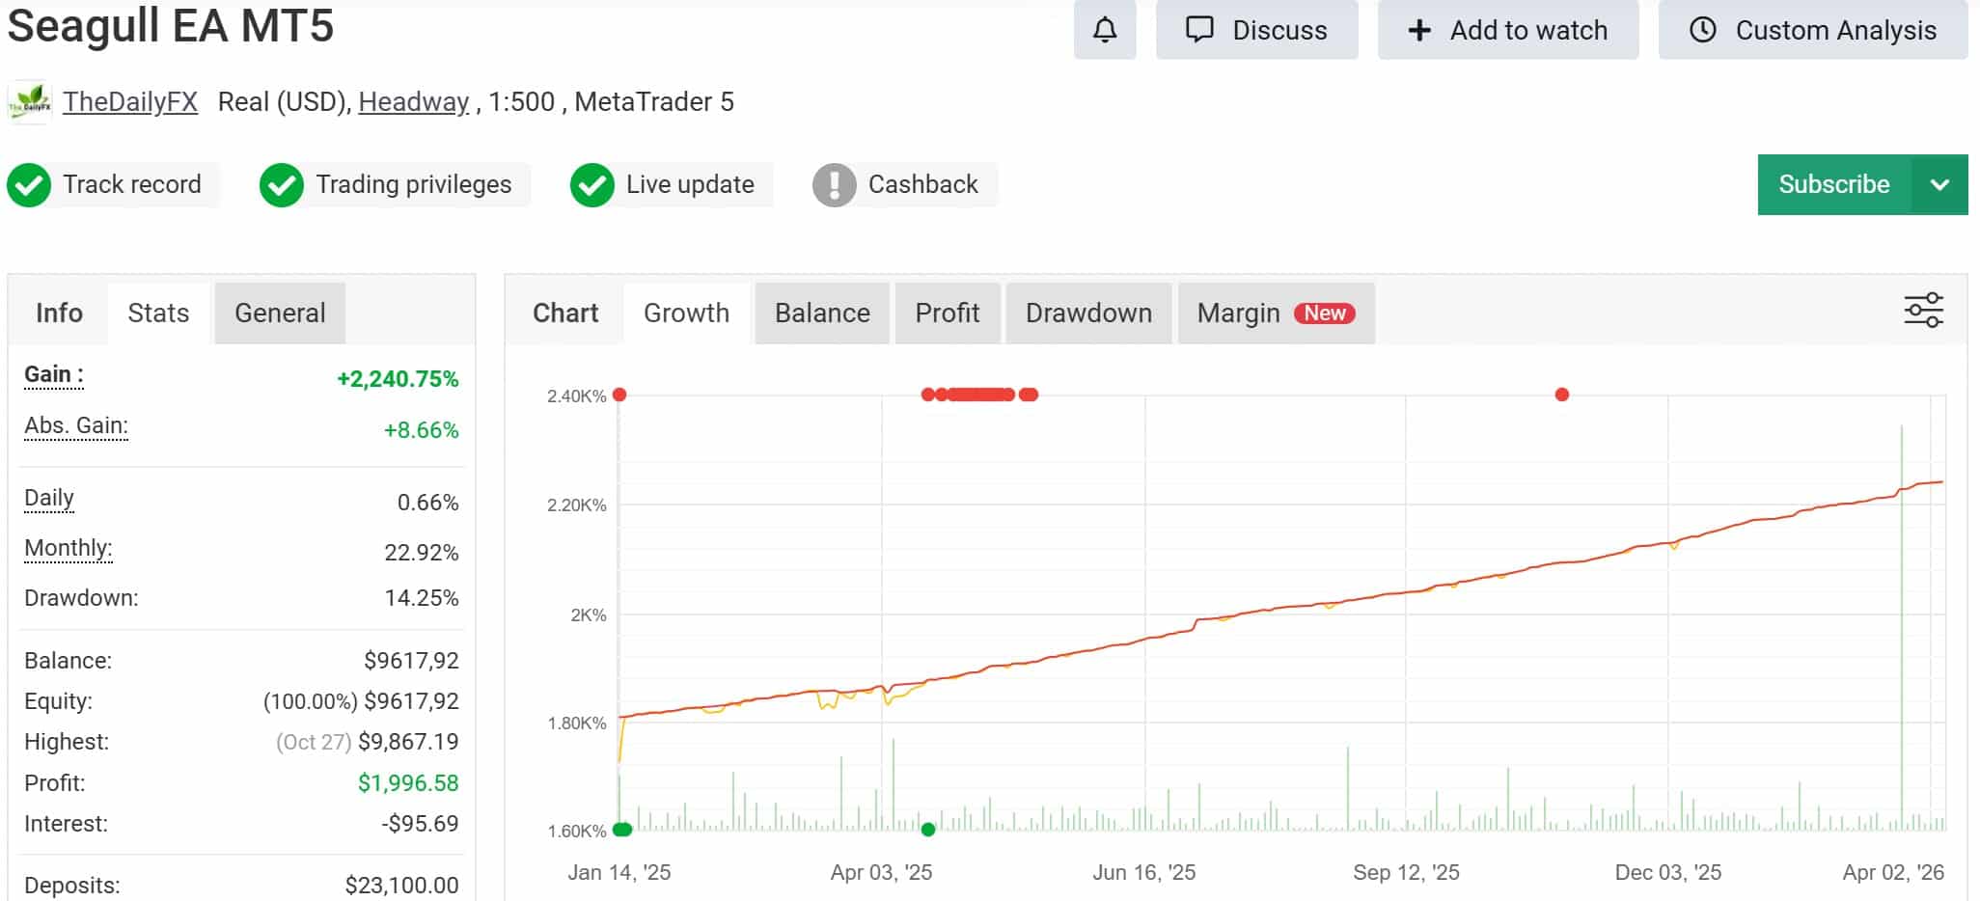This screenshot has height=901, width=1980.
Task: Click the $1,996.58 profit value
Action: click(x=408, y=783)
